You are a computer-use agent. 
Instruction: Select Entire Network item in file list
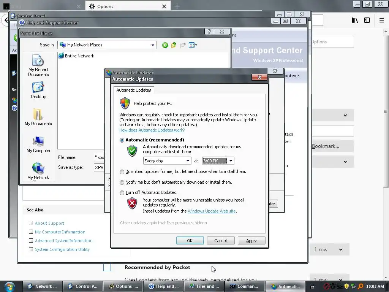(76, 56)
